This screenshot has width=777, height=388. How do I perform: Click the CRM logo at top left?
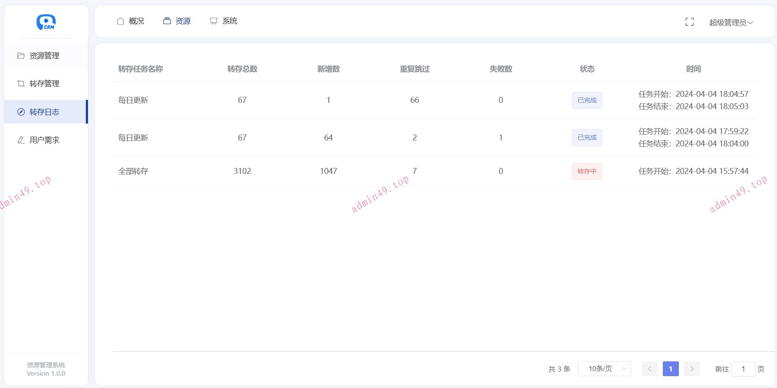coord(46,22)
